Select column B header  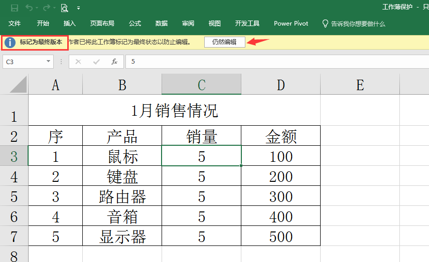[122, 85]
